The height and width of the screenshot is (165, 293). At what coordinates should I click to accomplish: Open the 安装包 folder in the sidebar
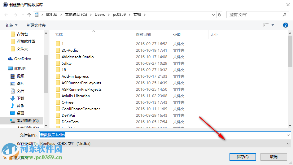pyautogui.click(x=22, y=34)
